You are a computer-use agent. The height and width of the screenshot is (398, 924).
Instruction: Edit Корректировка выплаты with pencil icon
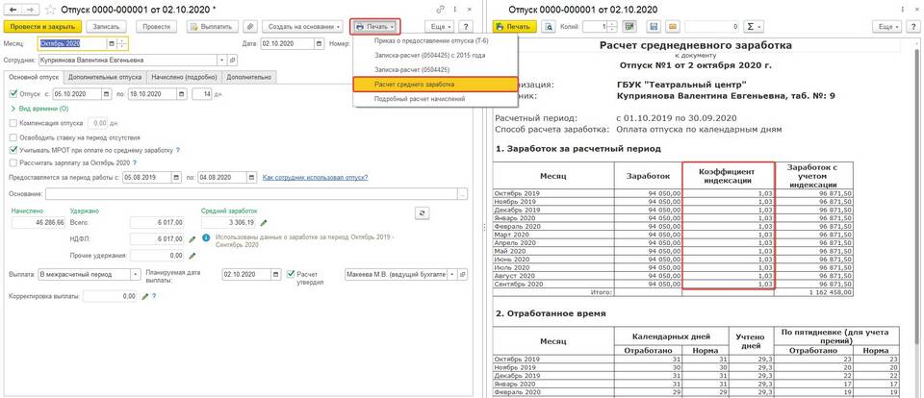[x=145, y=297]
